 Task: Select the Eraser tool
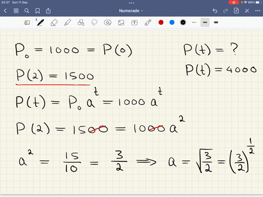[x=54, y=22]
